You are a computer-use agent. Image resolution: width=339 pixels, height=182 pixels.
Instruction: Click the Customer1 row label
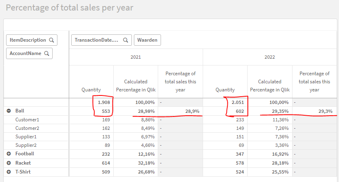(x=27, y=120)
